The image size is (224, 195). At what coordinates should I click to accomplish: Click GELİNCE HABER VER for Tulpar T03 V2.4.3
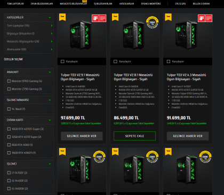click(188, 136)
